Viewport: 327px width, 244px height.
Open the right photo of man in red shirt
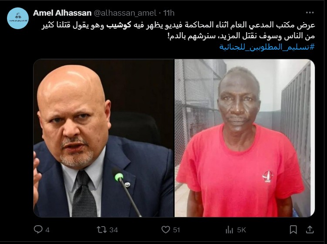coord(245,138)
